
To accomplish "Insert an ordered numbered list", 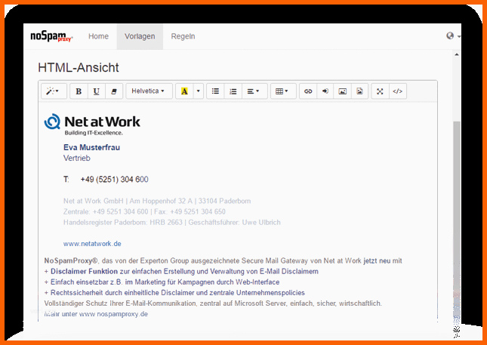I will click(233, 91).
